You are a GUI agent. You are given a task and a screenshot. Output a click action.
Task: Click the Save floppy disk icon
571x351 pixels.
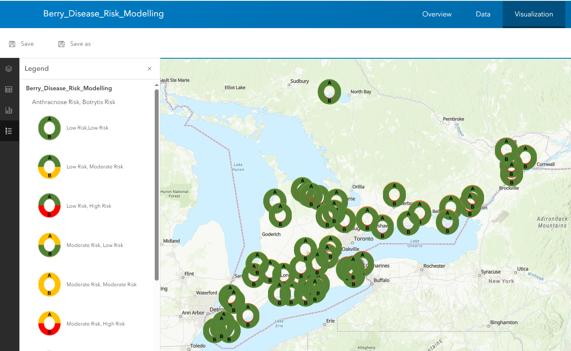click(x=12, y=44)
